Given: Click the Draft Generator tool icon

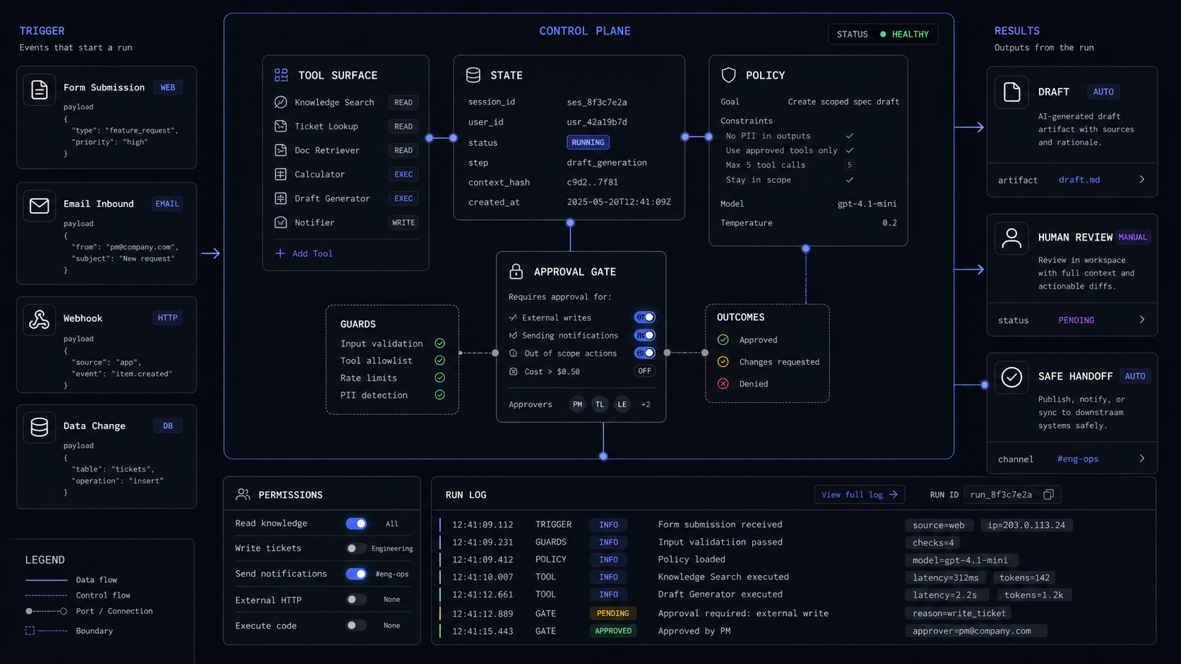Looking at the screenshot, I should click(x=280, y=198).
